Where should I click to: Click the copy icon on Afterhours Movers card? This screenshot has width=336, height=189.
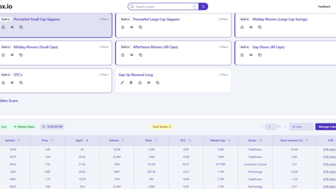(140, 55)
